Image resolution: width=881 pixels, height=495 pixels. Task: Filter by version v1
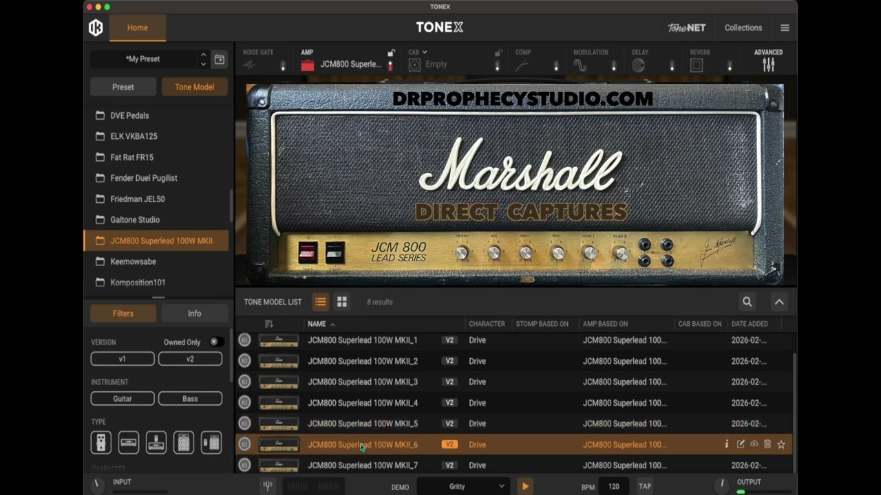[x=123, y=359]
